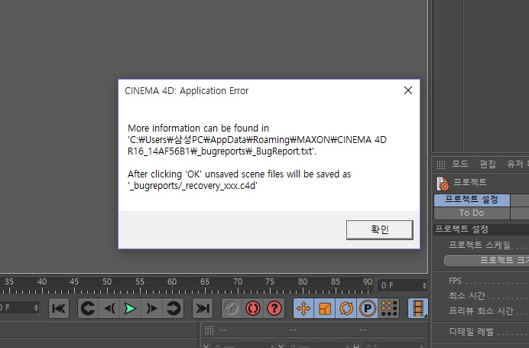Image resolution: width=529 pixels, height=348 pixels.
Task: Toggle rotation keyframe recording
Action: click(346, 308)
